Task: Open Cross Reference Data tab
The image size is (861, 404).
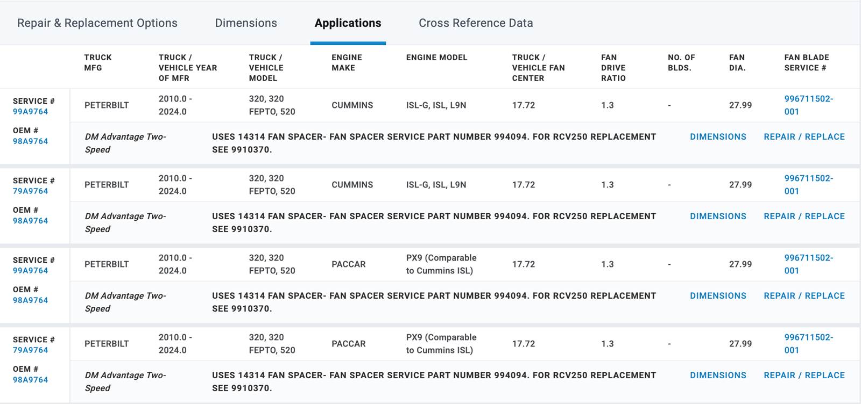Action: (x=476, y=23)
